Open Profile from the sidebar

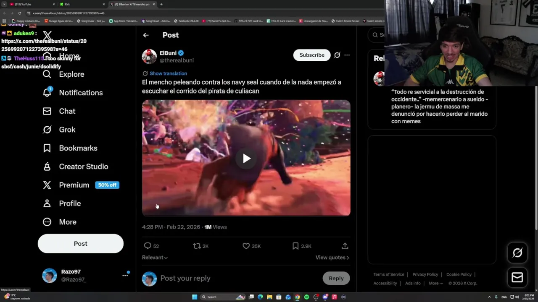pos(62,203)
